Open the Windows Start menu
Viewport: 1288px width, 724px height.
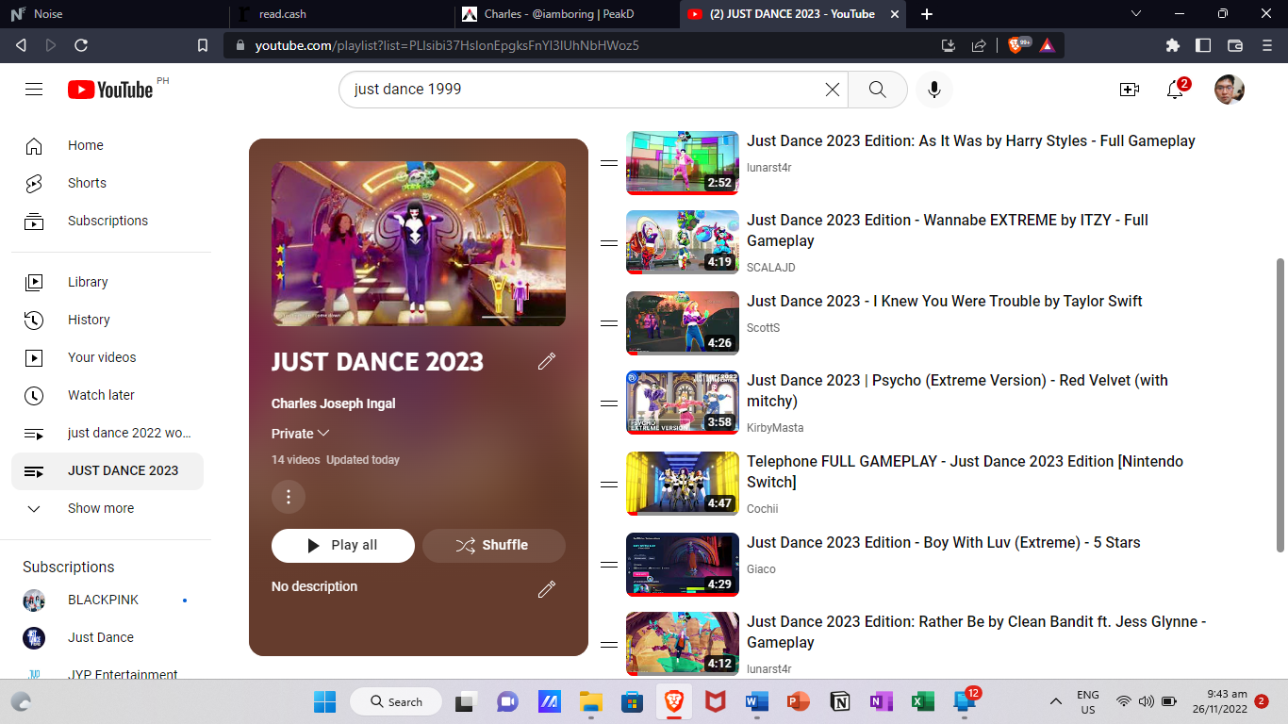pos(324,701)
